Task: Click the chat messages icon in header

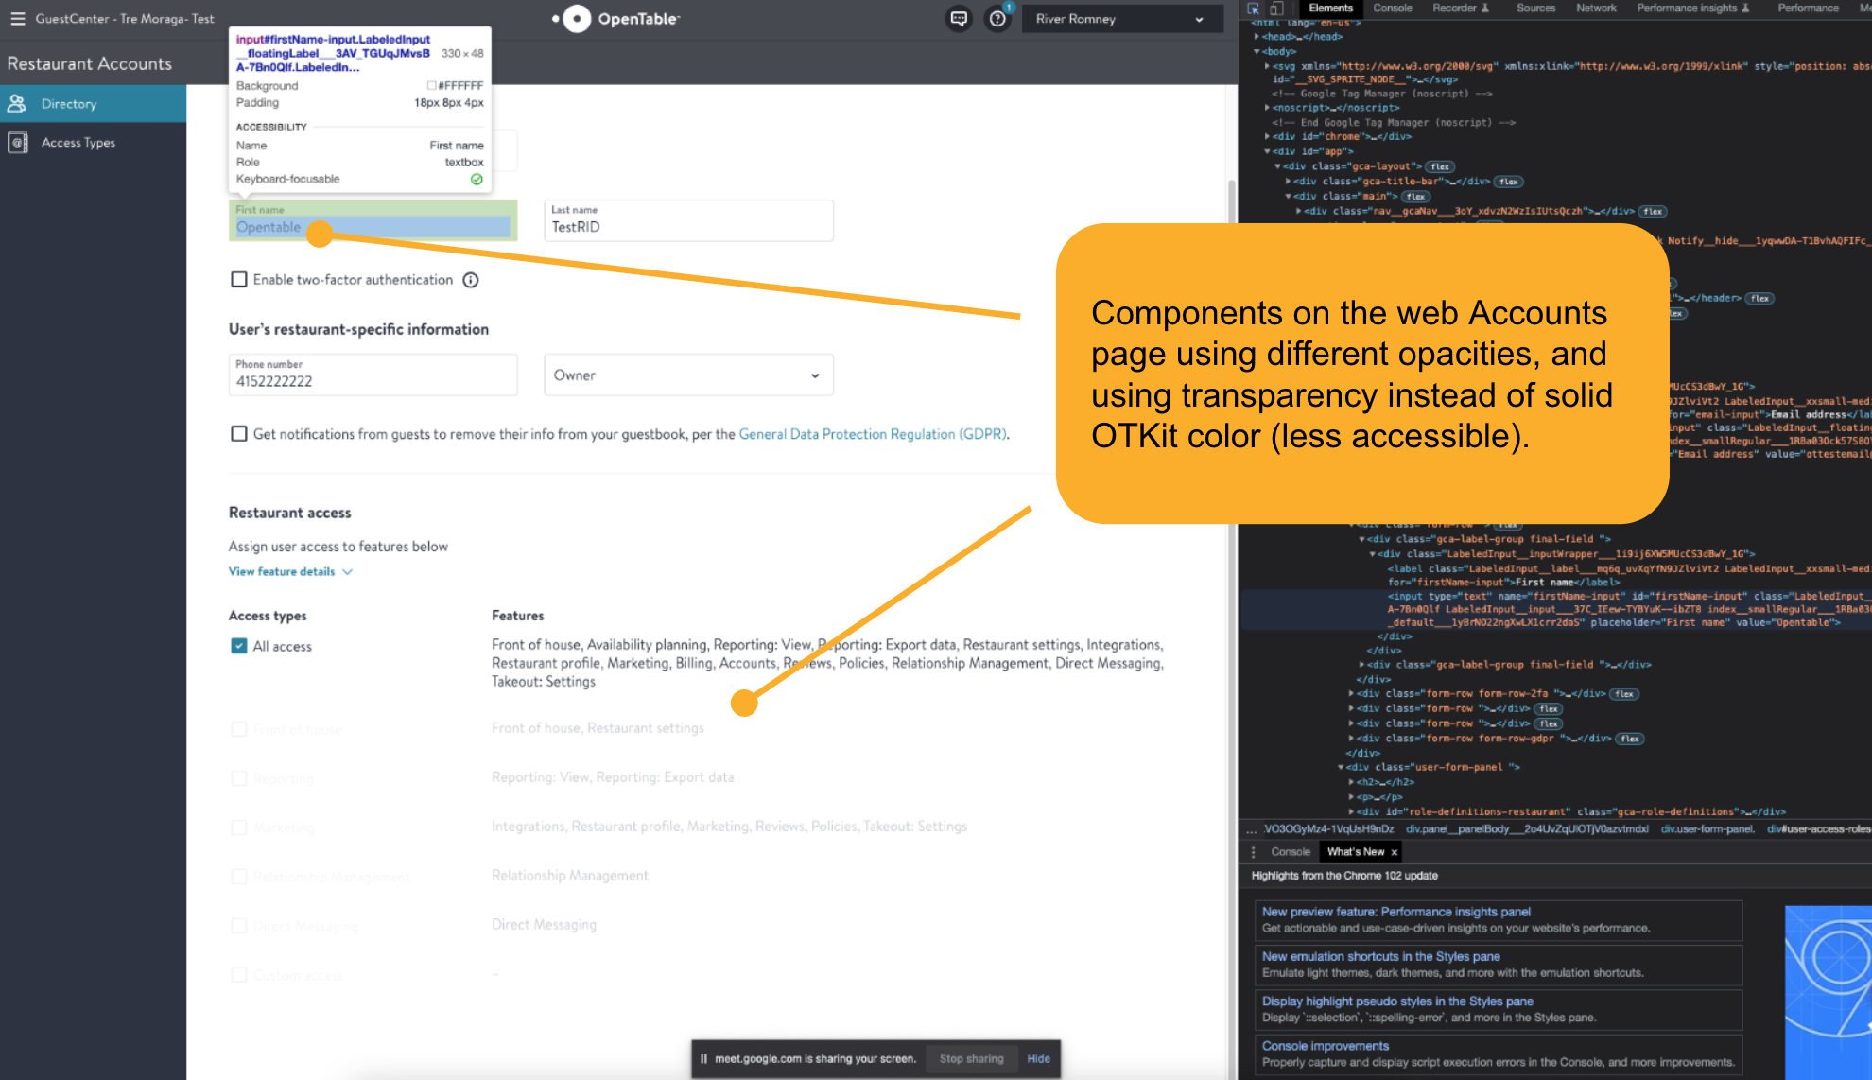Action: point(959,19)
